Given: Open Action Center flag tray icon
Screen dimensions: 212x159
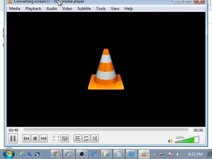Looking at the screenshot, I should point(171,154).
